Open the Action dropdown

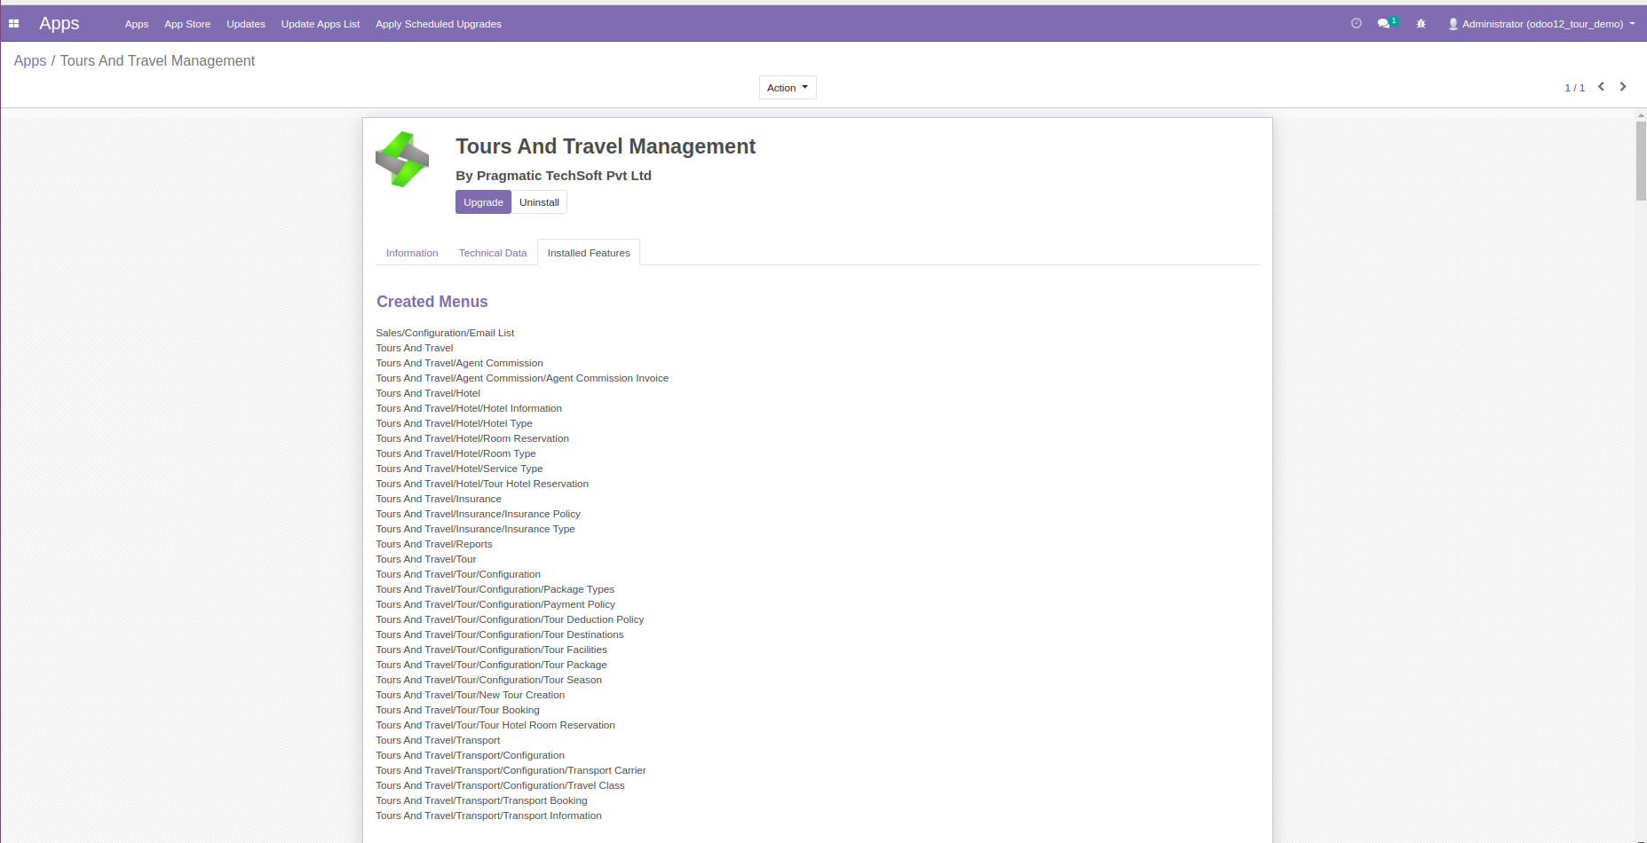pyautogui.click(x=788, y=88)
